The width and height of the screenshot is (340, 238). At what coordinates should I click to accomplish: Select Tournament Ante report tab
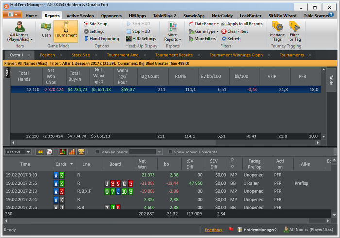point(123,55)
